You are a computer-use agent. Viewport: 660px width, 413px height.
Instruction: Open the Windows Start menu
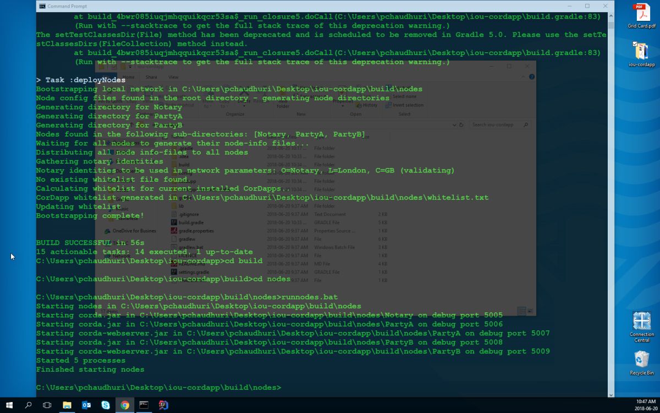(x=9, y=405)
